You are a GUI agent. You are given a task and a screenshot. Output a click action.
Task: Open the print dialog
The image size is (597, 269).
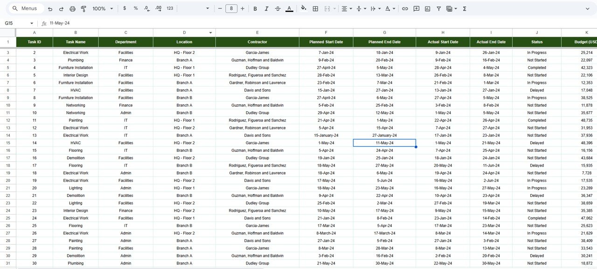(x=72, y=8)
